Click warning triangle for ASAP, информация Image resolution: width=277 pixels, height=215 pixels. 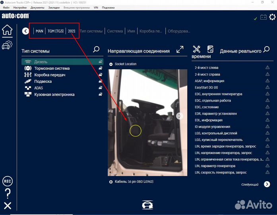[x=267, y=81]
